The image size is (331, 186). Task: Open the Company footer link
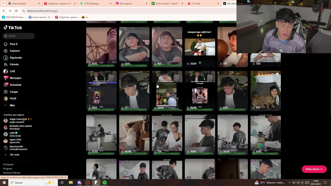point(8,164)
